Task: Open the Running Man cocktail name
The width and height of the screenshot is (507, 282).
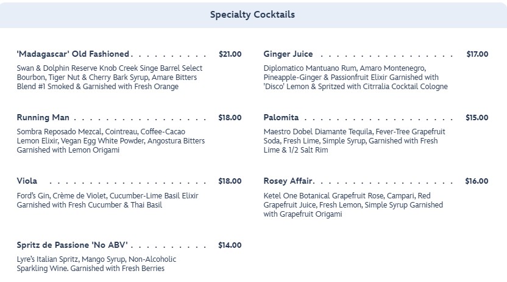Action: (43, 117)
